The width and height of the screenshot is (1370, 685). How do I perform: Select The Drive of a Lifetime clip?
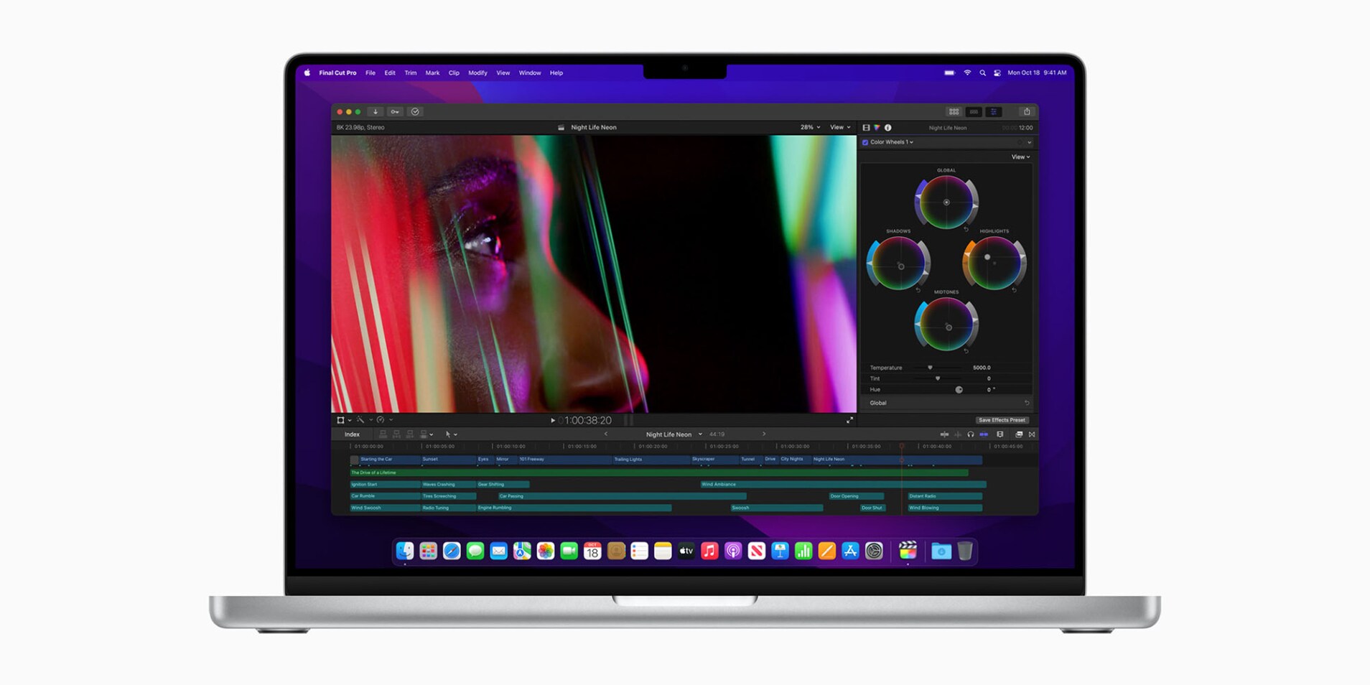coord(658,472)
